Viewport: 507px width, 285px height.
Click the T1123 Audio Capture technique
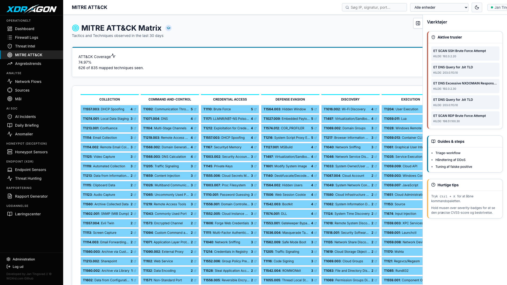(110, 195)
